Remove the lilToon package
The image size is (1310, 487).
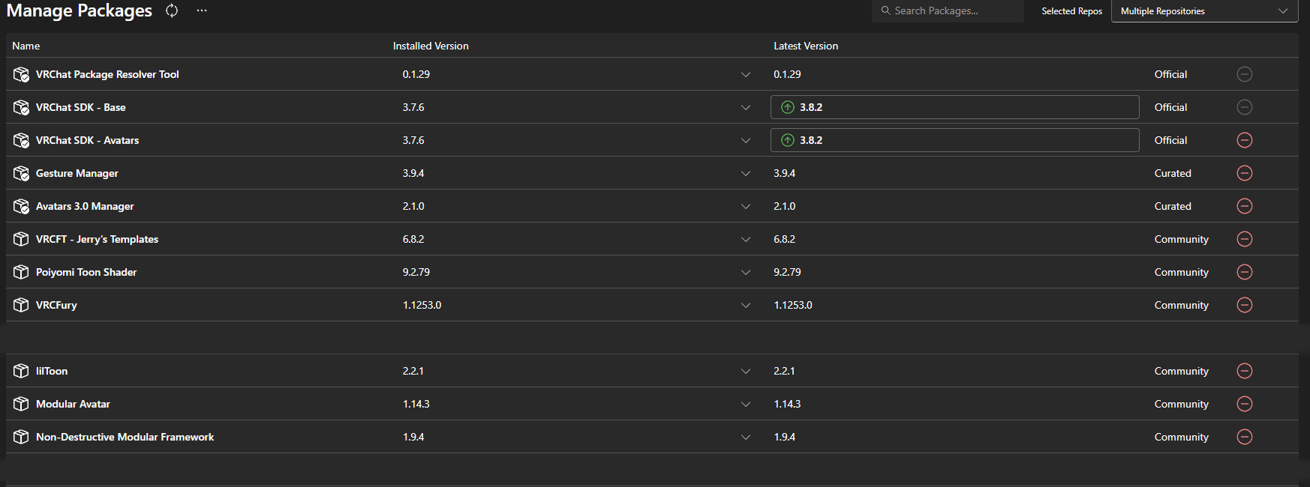tap(1244, 371)
